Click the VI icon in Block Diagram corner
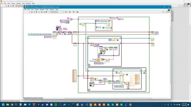This screenshot has height=107, width=191. click(169, 11)
